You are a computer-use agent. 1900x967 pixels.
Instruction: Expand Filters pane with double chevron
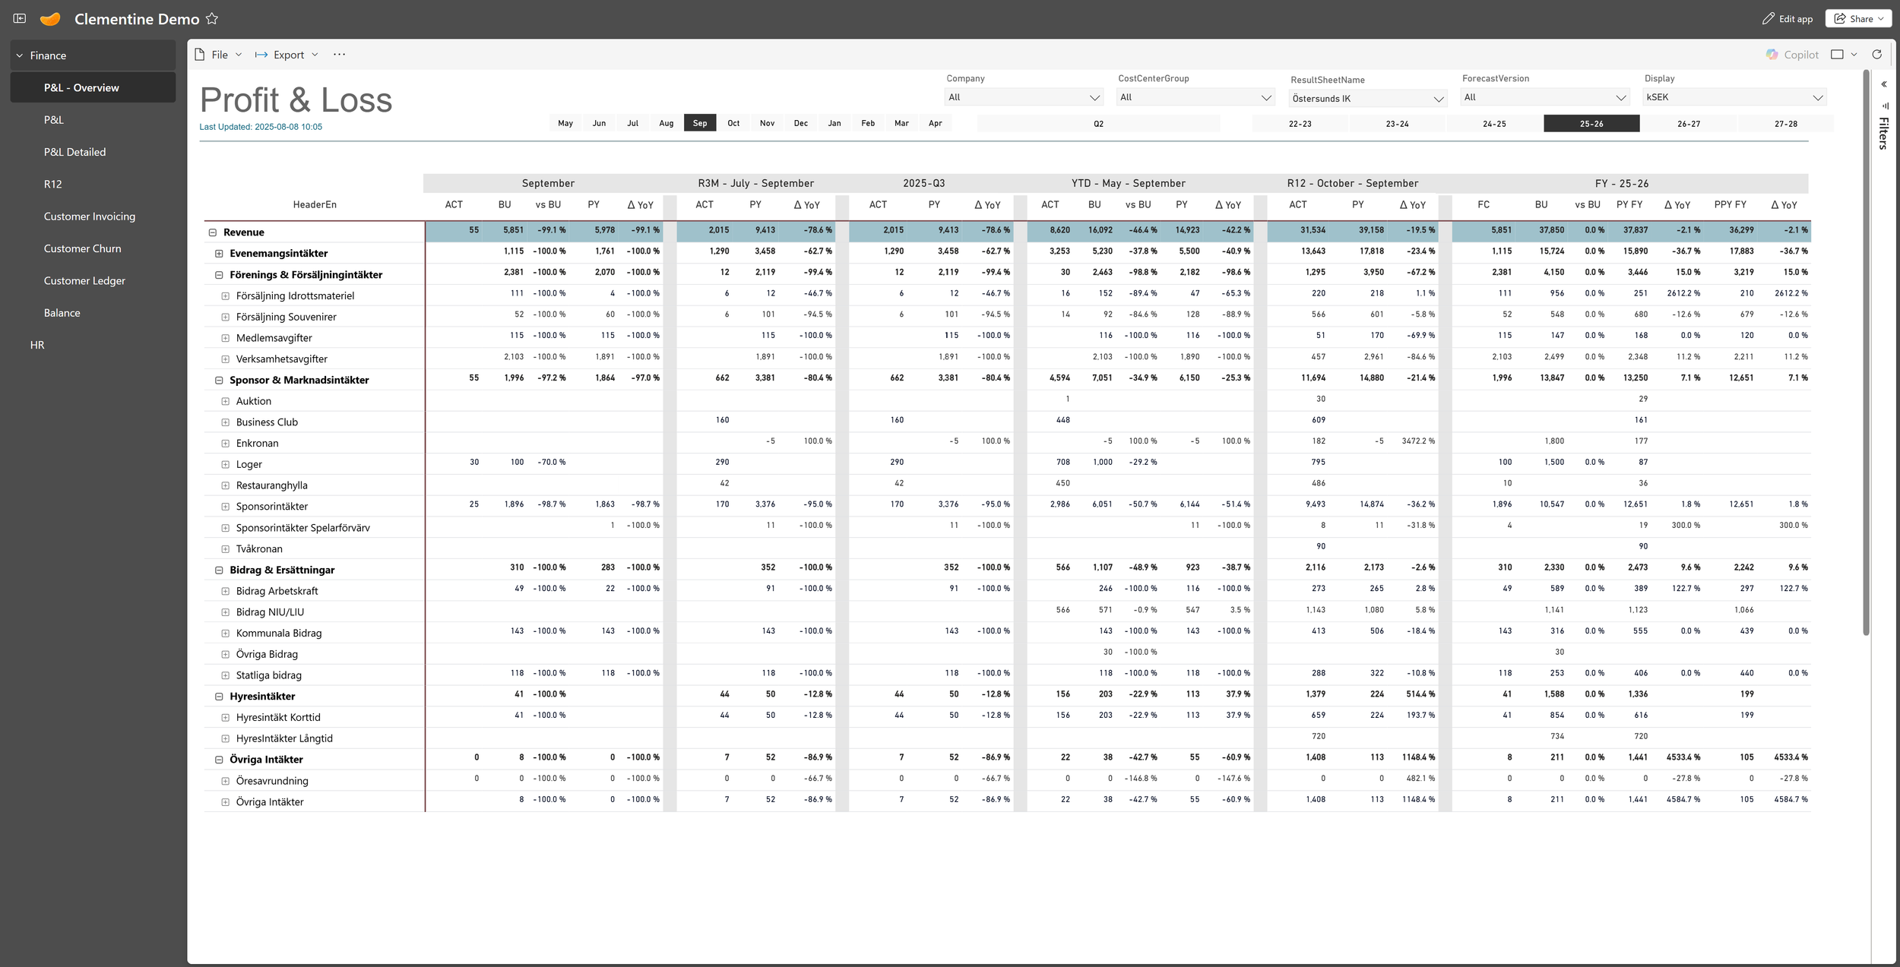[1884, 84]
